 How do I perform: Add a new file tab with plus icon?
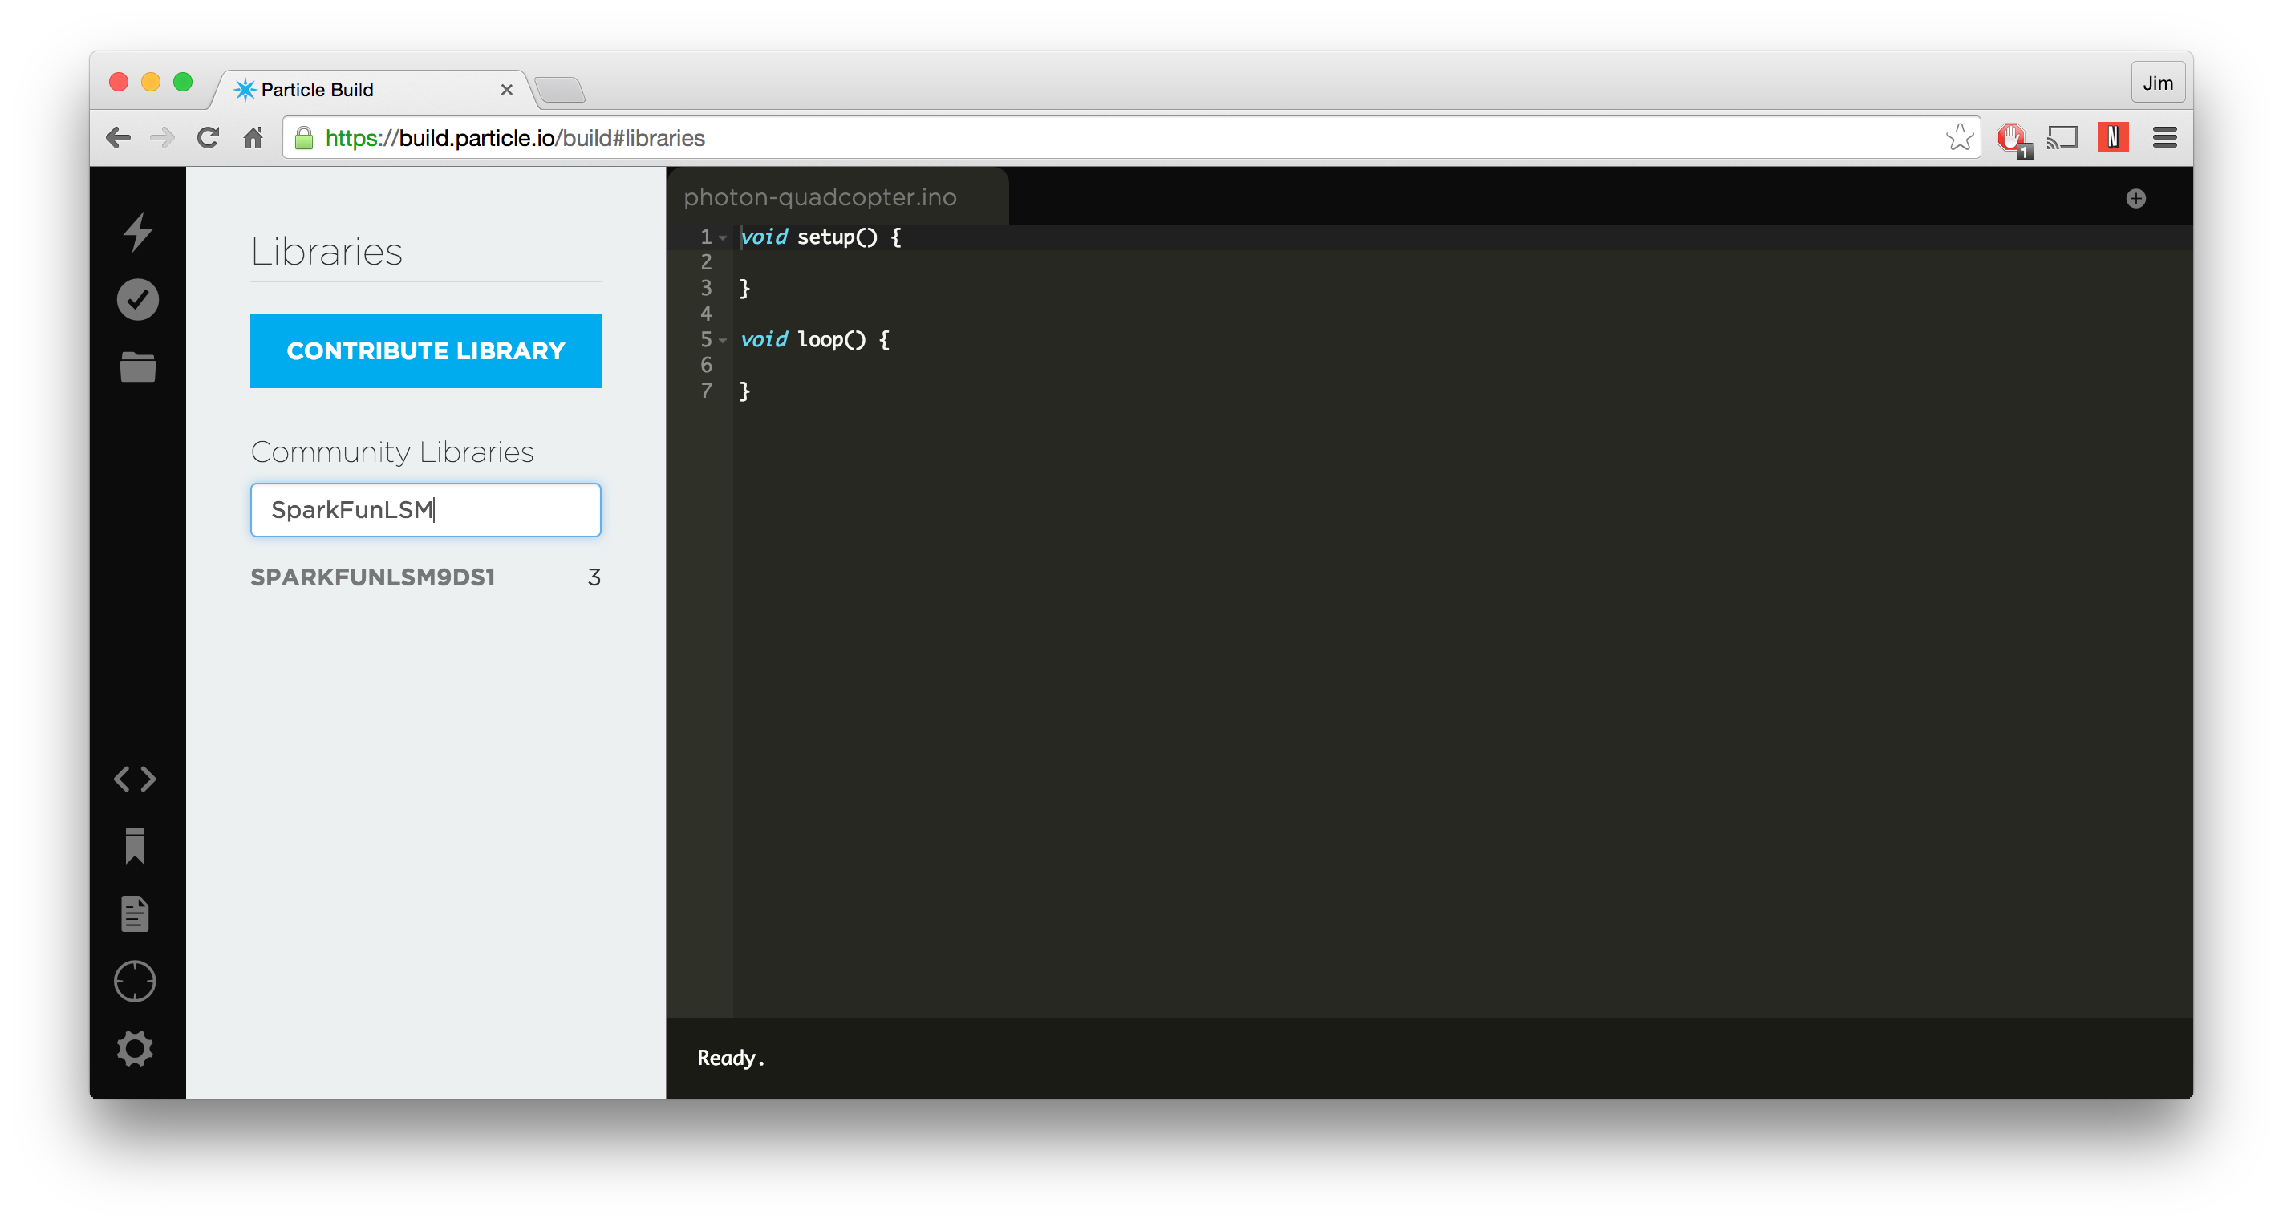(2136, 197)
